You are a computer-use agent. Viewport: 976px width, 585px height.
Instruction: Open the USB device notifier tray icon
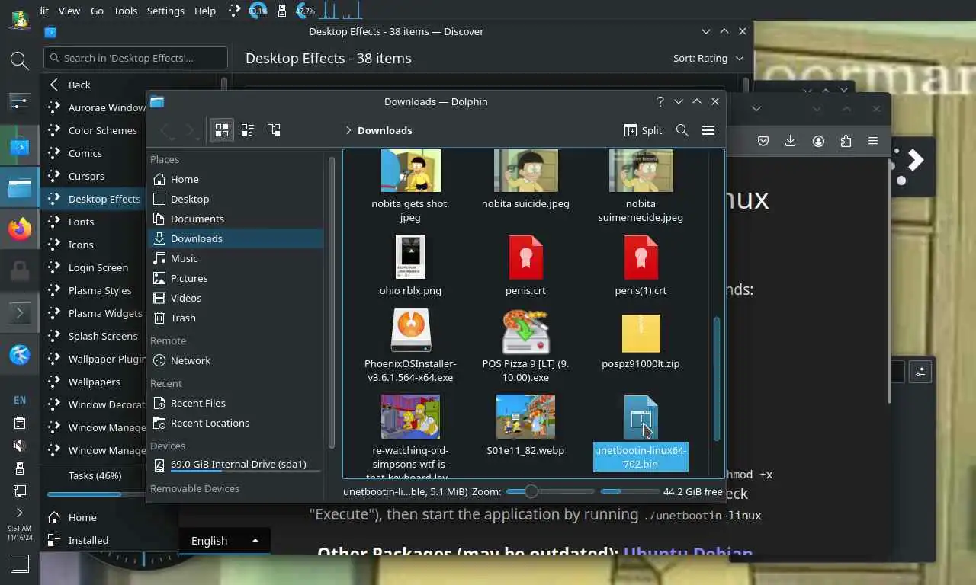(20, 468)
